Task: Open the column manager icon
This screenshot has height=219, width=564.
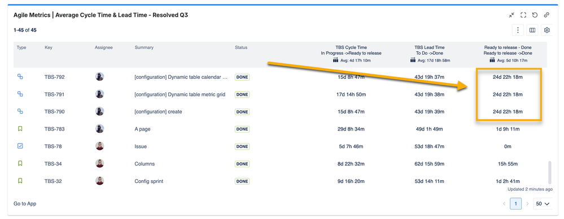Action: click(x=532, y=30)
